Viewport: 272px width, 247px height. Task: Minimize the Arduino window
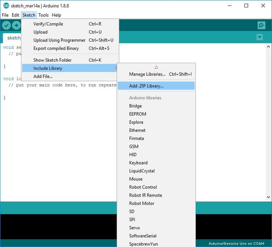tap(230, 6)
